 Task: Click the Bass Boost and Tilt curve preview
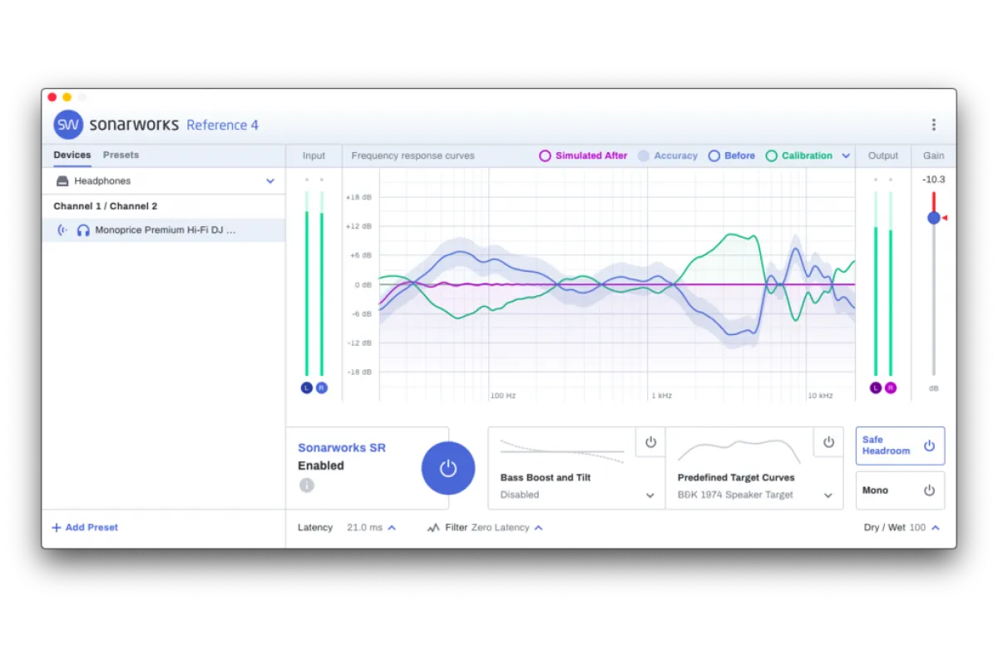562,452
